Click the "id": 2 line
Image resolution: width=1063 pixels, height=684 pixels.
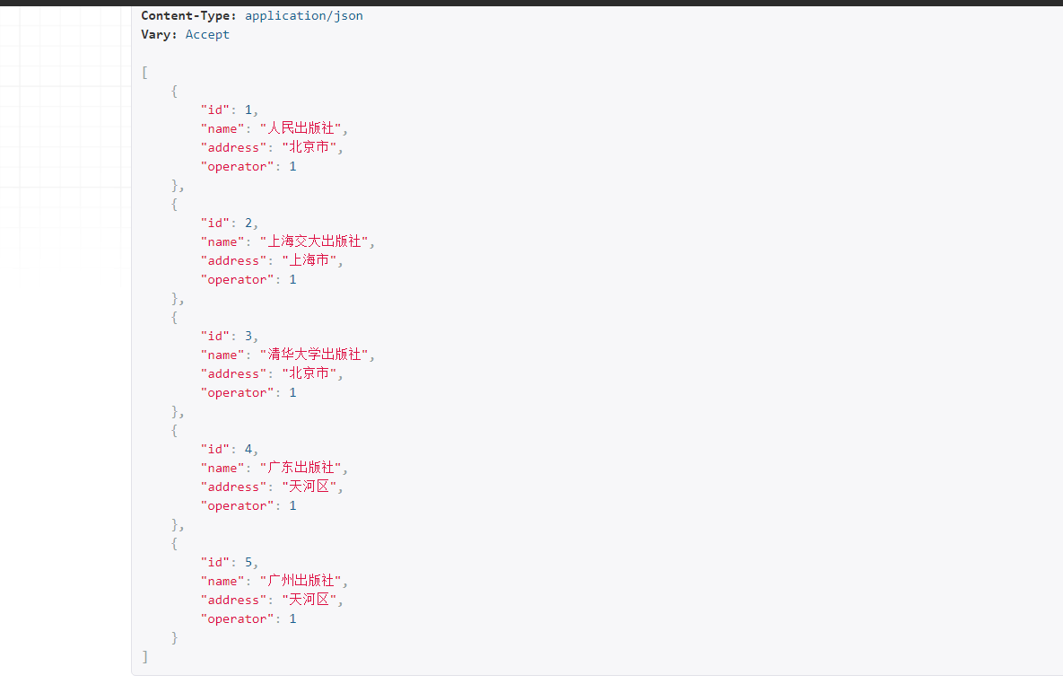pyautogui.click(x=229, y=224)
